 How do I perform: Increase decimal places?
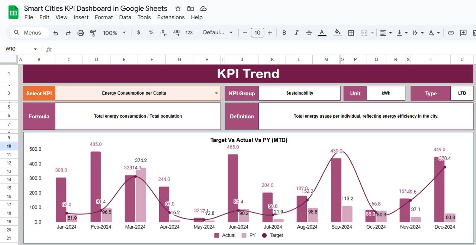click(x=176, y=33)
